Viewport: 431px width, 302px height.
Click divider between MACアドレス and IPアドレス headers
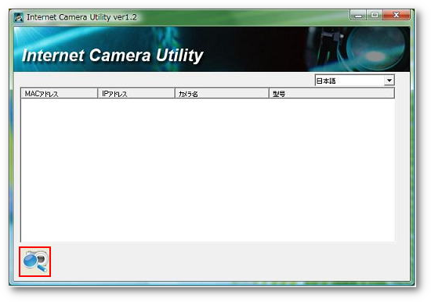pyautogui.click(x=98, y=94)
